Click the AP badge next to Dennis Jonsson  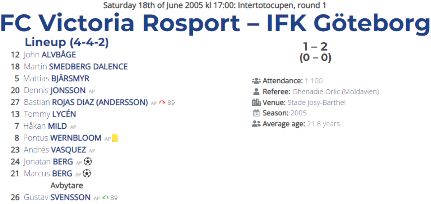(x=92, y=91)
